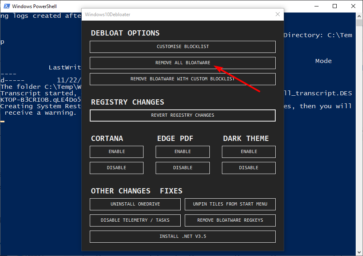Click 'Transcript started,' line in PowerShell
Screen dimensions: 363x256
coord(39,93)
